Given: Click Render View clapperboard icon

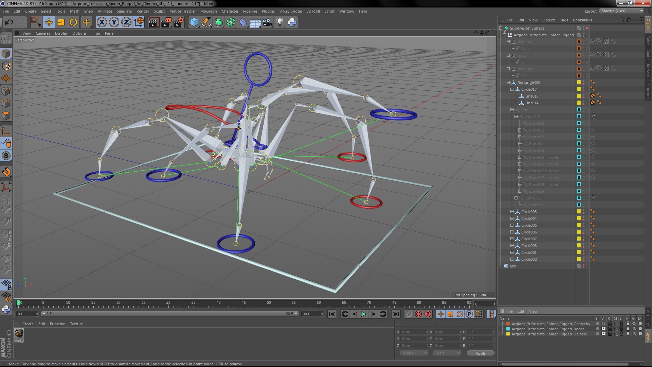Looking at the screenshot, I should click(x=153, y=22).
